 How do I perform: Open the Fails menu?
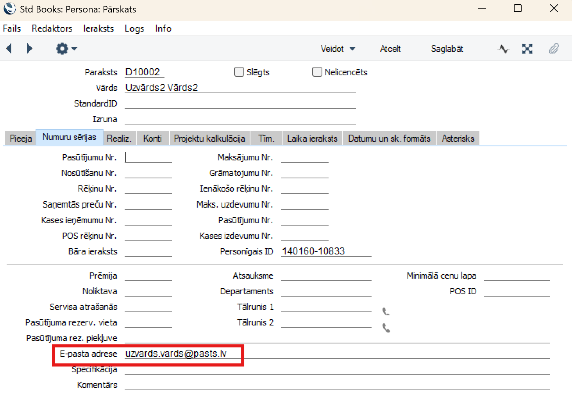(x=12, y=28)
